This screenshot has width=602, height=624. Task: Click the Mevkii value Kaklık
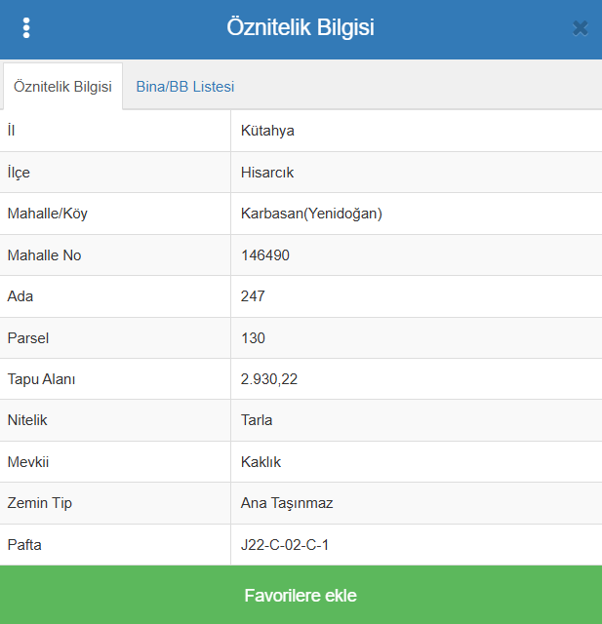point(261,462)
